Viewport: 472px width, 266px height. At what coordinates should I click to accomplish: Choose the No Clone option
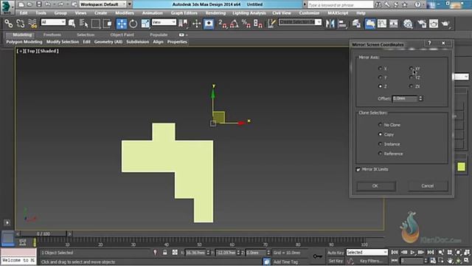click(x=381, y=125)
